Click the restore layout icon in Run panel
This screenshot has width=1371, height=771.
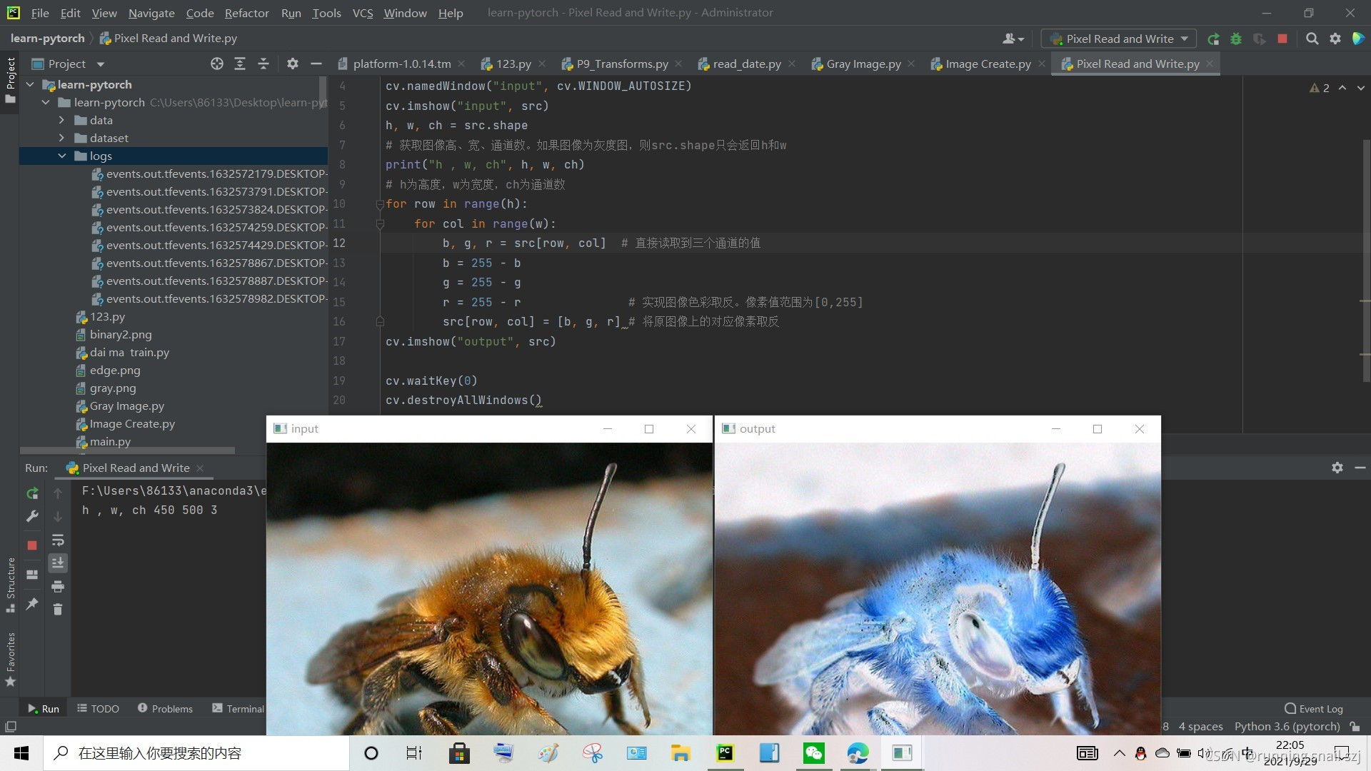pyautogui.click(x=32, y=575)
